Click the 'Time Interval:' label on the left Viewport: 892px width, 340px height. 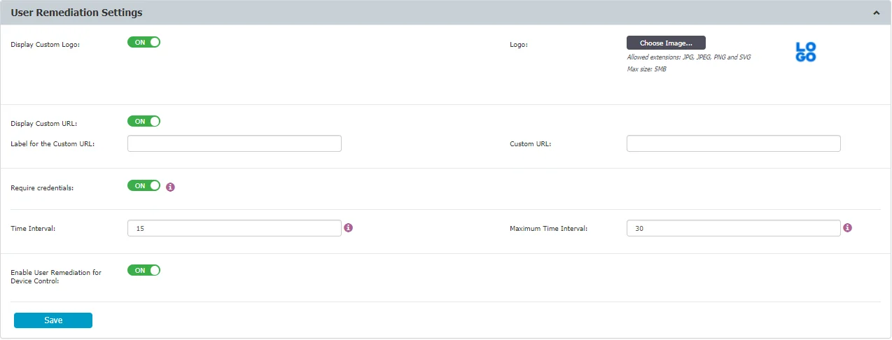33,229
